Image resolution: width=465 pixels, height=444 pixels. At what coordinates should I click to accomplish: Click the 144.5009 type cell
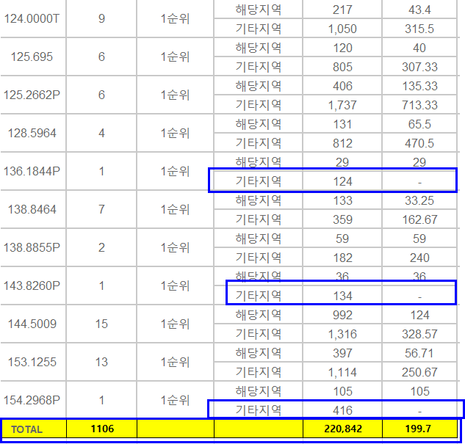(33, 324)
